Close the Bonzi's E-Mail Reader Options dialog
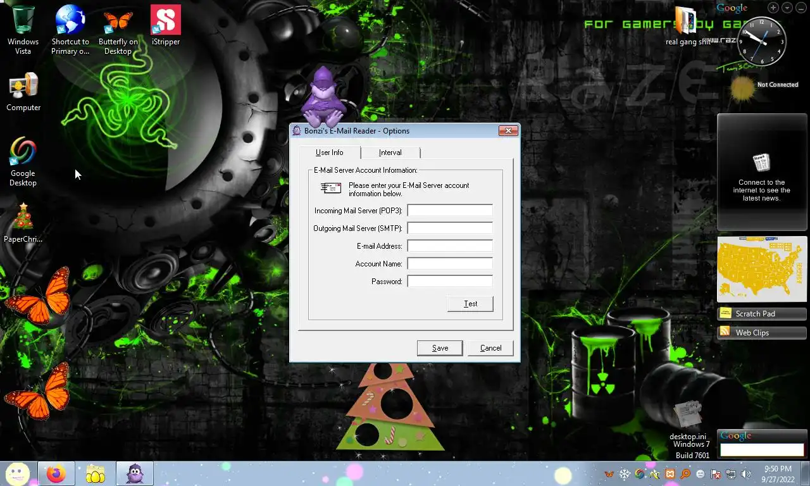The image size is (810, 486). 508,131
